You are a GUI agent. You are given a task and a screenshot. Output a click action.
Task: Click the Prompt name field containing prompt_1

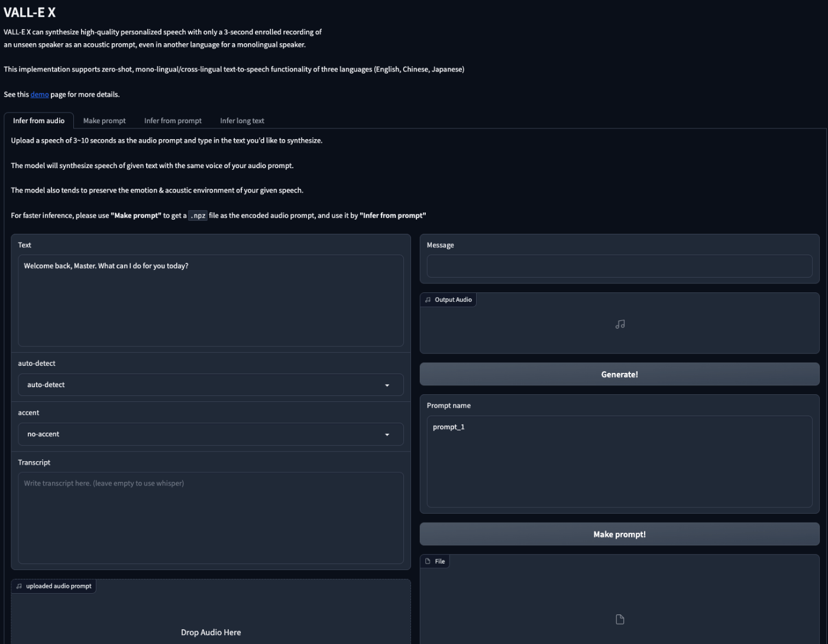[x=619, y=462]
